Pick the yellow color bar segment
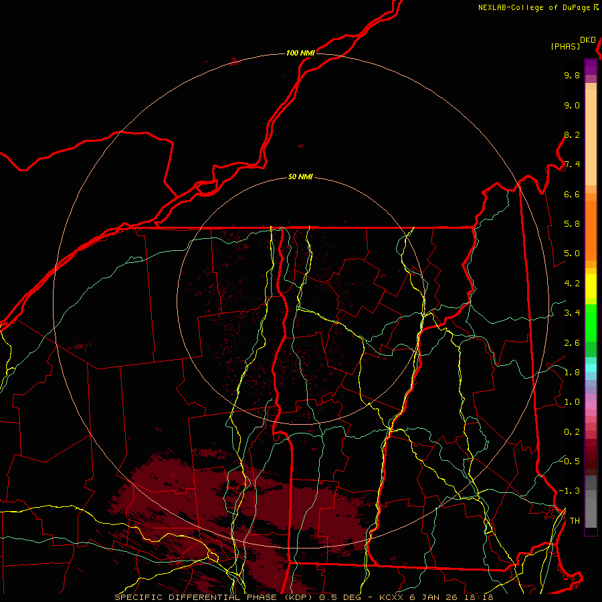The image size is (602, 602). pyautogui.click(x=591, y=286)
